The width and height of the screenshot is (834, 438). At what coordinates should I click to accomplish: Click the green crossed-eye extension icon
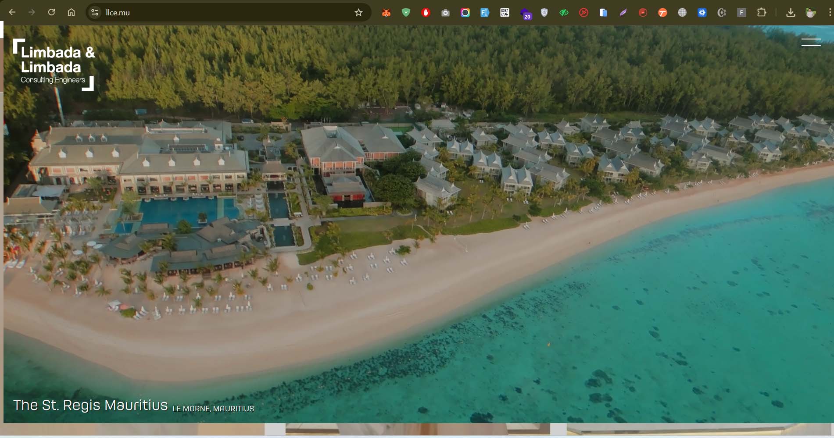[564, 13]
